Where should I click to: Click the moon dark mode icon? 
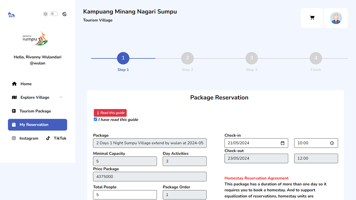pyautogui.click(x=65, y=14)
